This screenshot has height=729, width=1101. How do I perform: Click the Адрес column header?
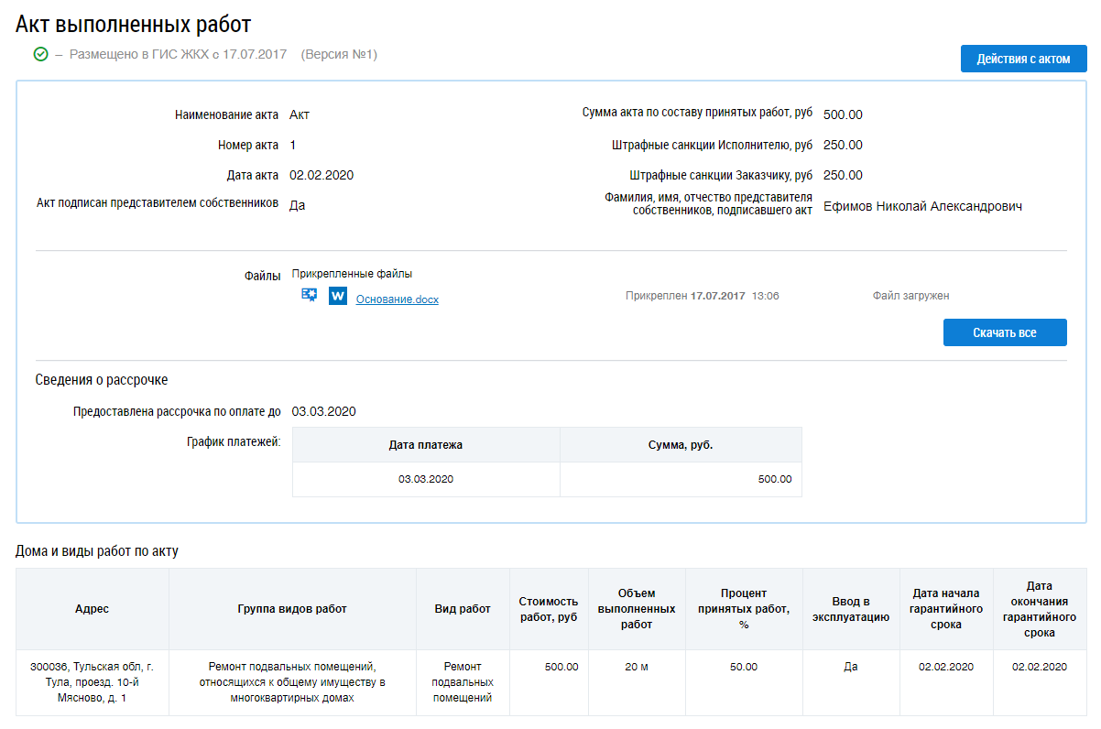tap(92, 609)
